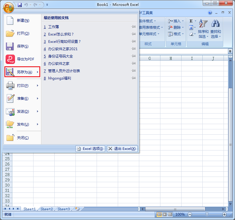Go to last sheet navigation arrow

tap(18, 209)
